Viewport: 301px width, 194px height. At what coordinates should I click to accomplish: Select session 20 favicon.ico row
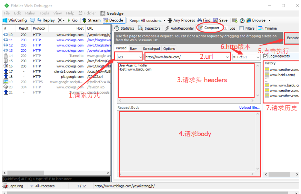point(57,87)
